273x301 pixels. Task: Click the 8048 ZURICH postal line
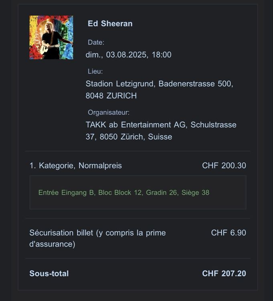tap(111, 96)
